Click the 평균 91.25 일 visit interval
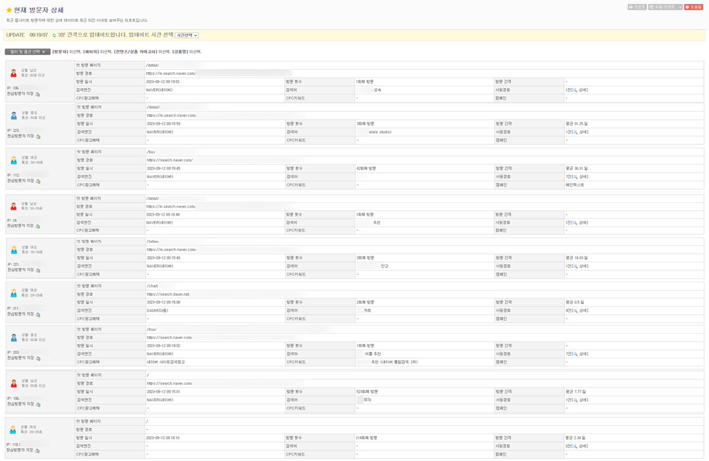 pyautogui.click(x=577, y=124)
